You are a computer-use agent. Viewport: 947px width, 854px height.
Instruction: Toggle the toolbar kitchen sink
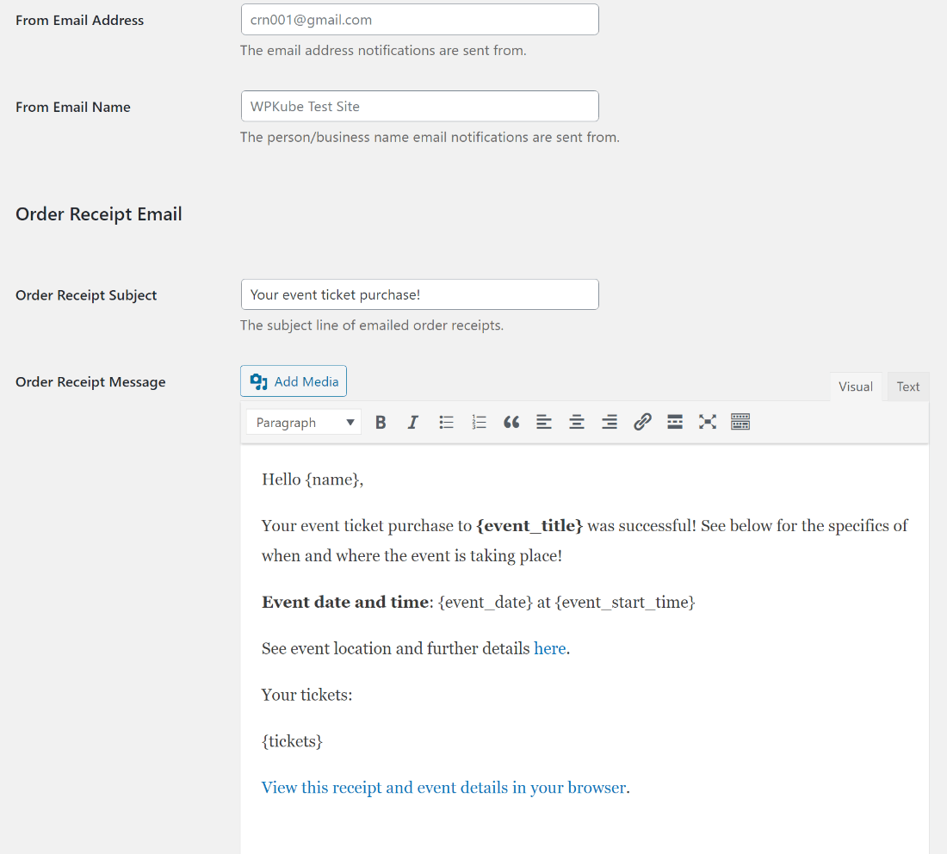(740, 422)
